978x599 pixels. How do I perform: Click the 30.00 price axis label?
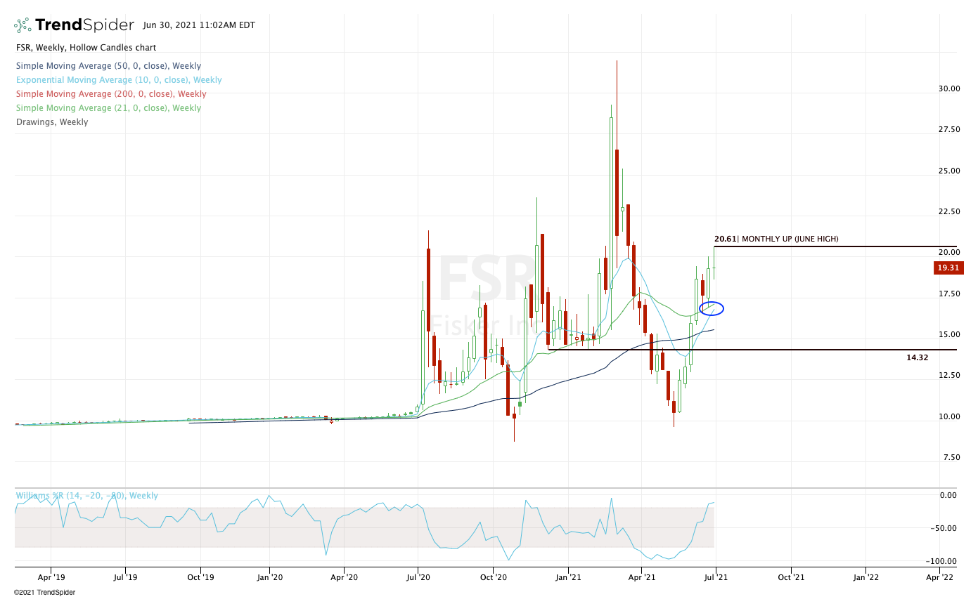tap(951, 89)
